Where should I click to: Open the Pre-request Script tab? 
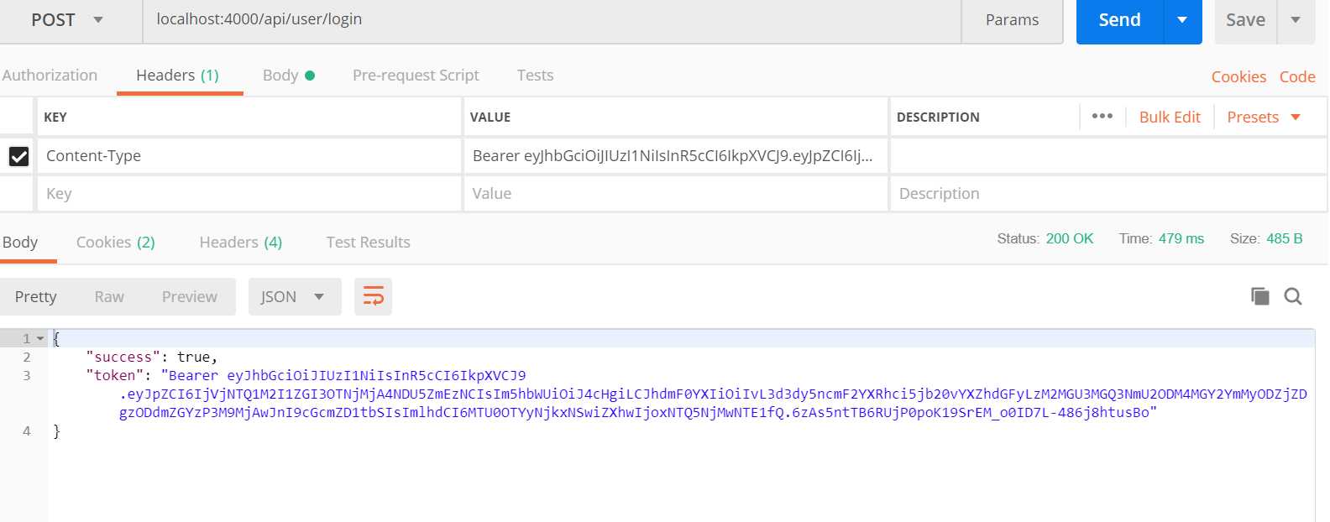tap(416, 76)
